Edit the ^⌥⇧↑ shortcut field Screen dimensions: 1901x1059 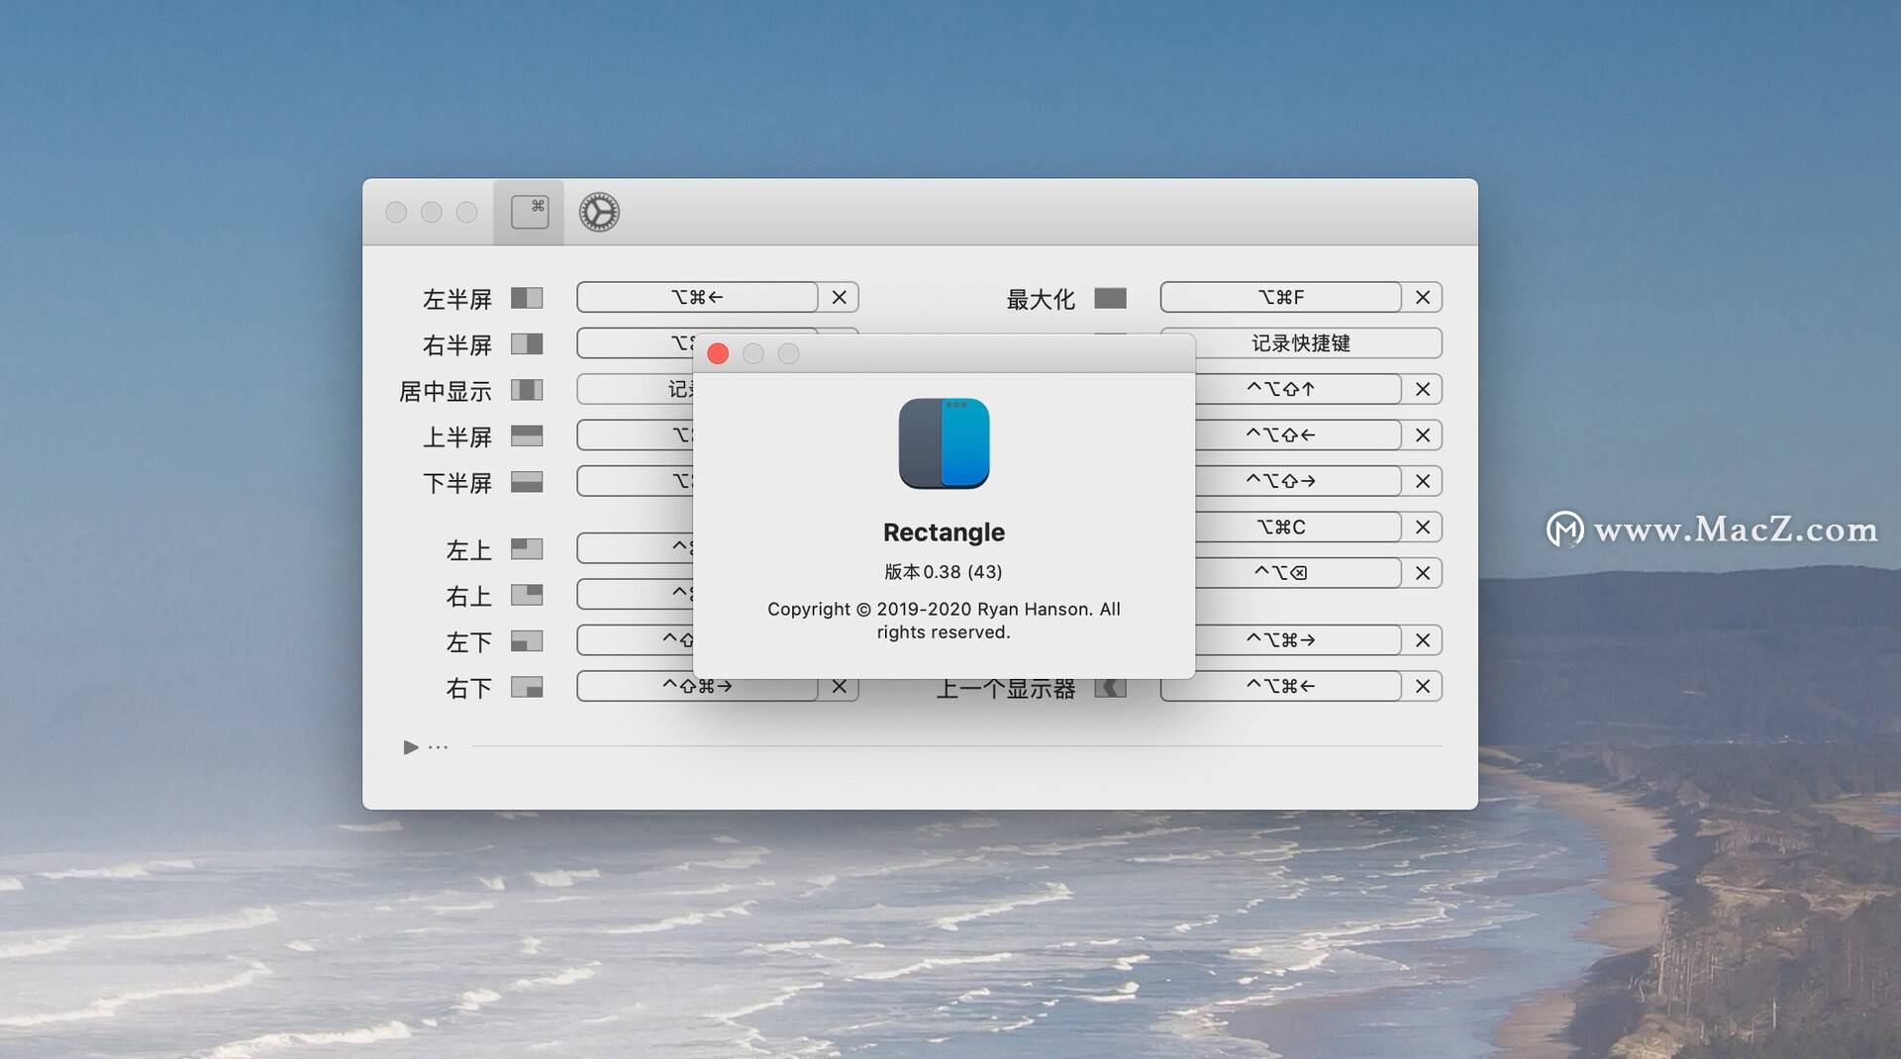pyautogui.click(x=1297, y=389)
